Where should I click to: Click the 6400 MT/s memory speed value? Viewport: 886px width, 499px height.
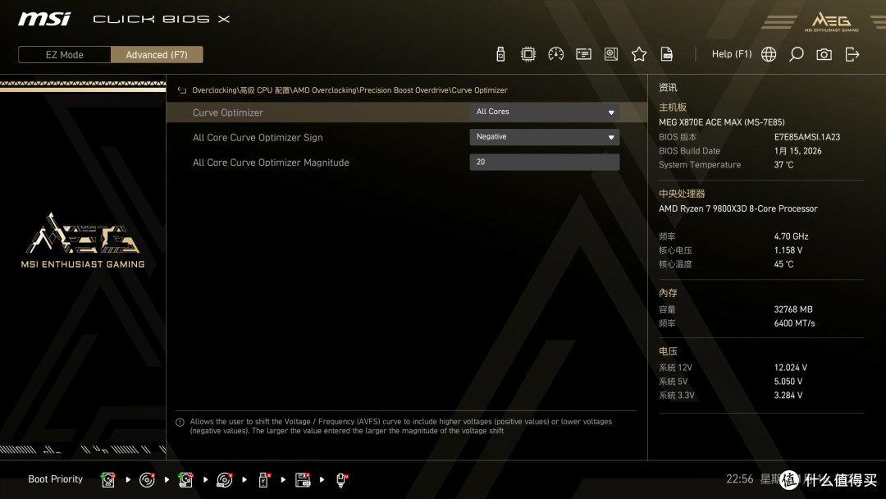[794, 323]
